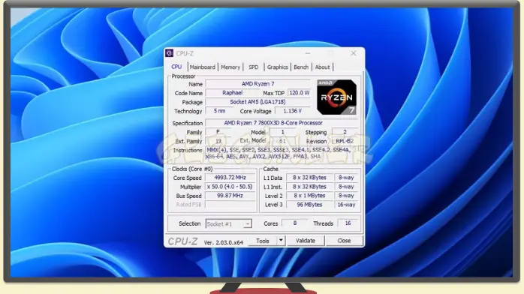Click the Ext. Family value 19

tap(218, 141)
